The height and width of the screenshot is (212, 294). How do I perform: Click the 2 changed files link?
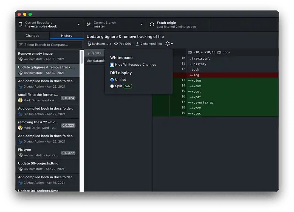(x=151, y=43)
